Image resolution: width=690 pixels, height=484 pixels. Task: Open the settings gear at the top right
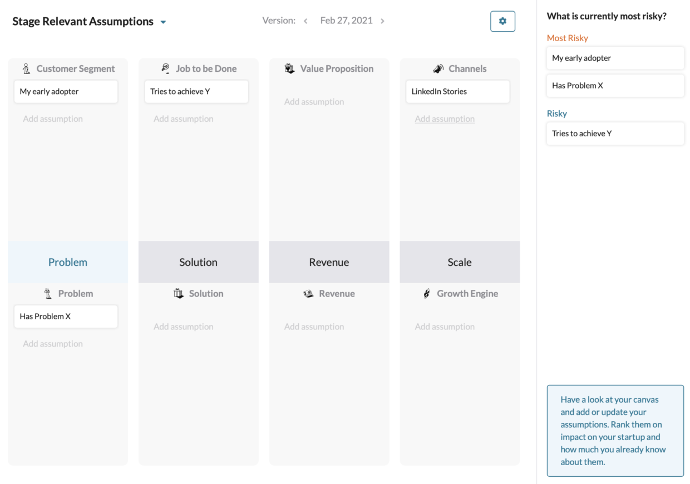point(502,21)
